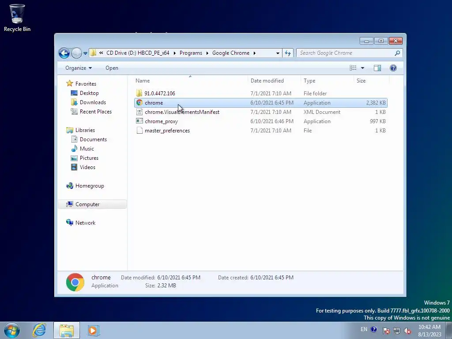
Task: Expand arrow after CD Drive breadcrumb
Action: click(175, 53)
